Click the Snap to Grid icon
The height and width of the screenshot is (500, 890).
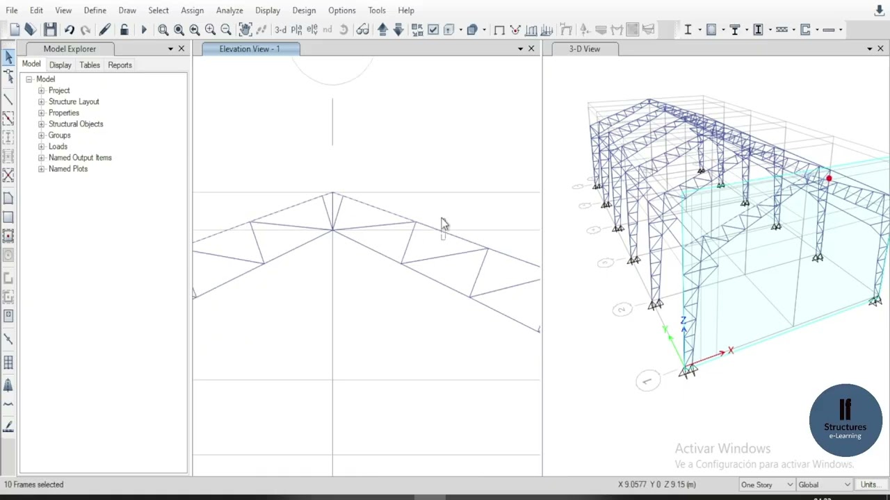coord(8,362)
